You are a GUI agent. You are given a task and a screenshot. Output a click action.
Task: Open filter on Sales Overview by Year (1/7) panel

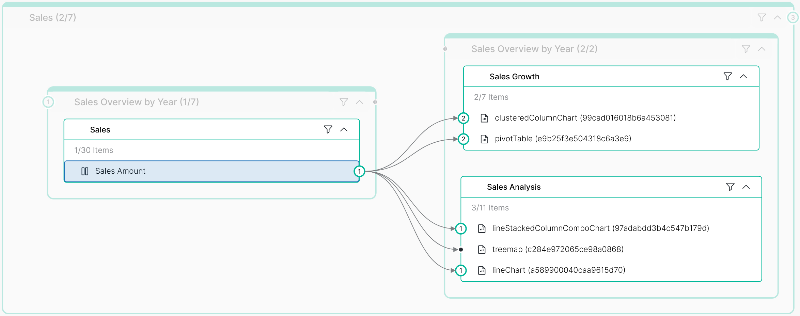(x=343, y=102)
